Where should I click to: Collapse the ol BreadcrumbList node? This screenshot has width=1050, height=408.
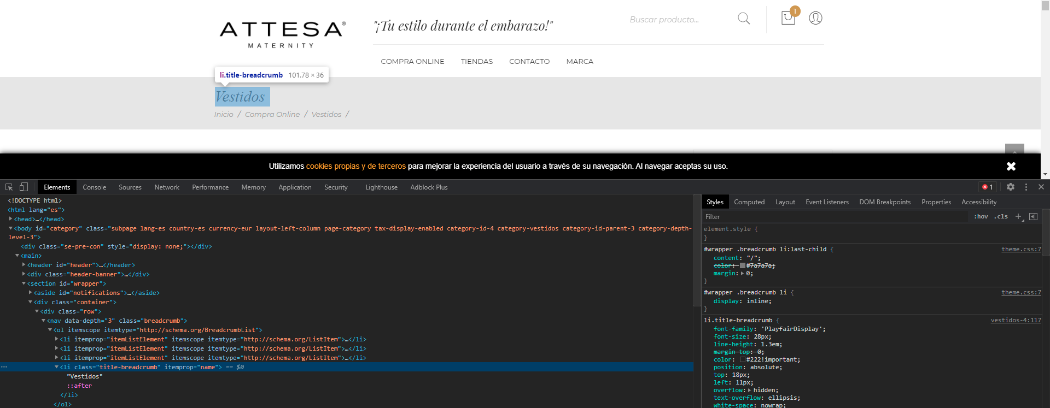click(50, 330)
